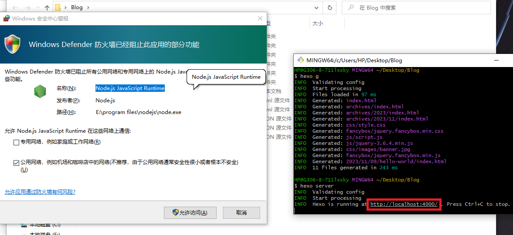The image size is (513, 235).
Task: Click '11 files generated in 243 ms' line
Action: (x=346, y=168)
